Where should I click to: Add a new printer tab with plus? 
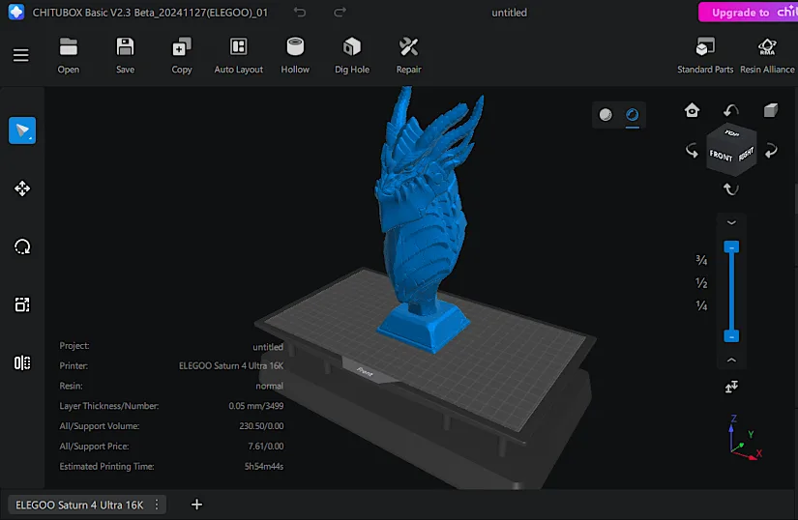click(196, 505)
